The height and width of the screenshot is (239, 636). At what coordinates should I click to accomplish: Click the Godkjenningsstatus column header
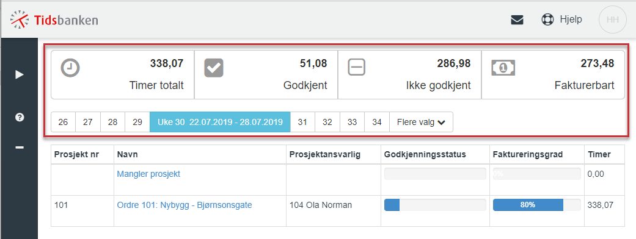click(425, 154)
